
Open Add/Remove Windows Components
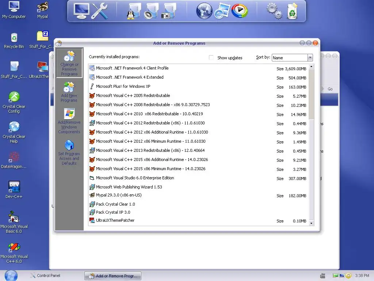click(69, 121)
